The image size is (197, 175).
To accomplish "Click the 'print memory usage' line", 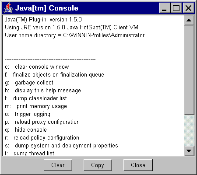I will coord(36,106).
